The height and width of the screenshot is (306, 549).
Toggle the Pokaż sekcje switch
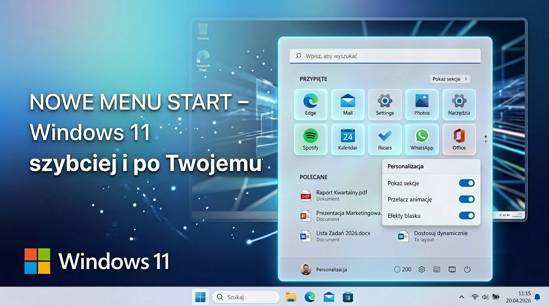pos(466,183)
